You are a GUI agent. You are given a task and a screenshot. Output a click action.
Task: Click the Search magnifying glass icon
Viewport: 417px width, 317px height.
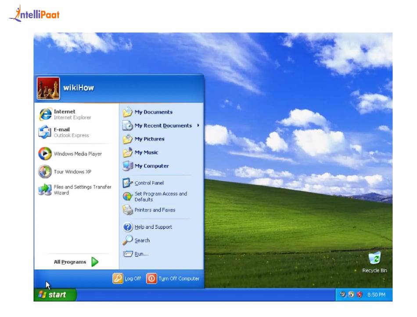point(128,240)
